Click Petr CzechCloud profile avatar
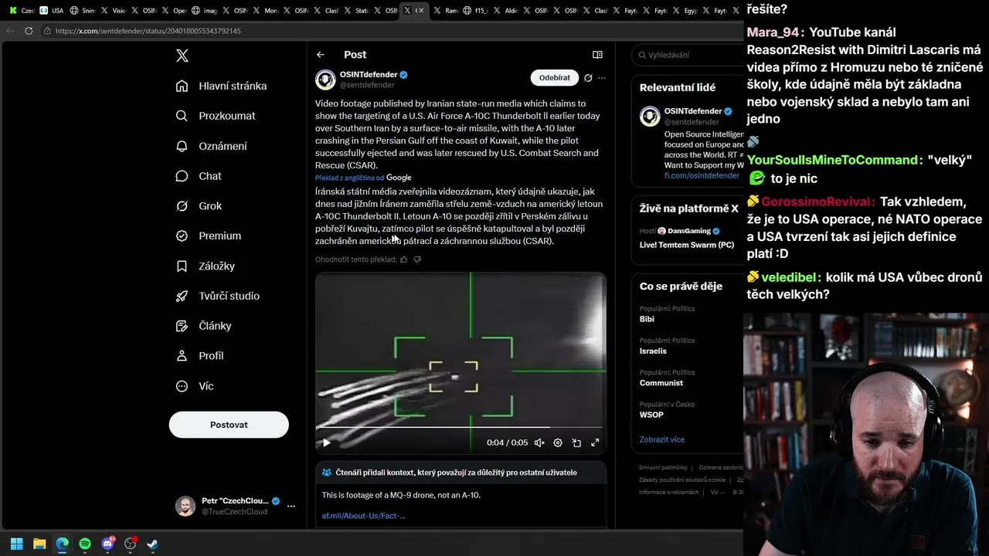This screenshot has height=556, width=989. (185, 506)
